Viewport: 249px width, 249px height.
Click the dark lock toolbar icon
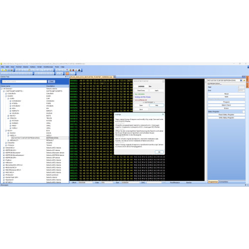click(x=79, y=70)
